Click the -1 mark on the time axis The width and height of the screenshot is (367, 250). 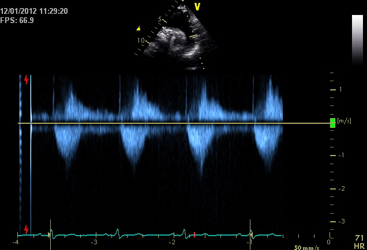(x=249, y=243)
